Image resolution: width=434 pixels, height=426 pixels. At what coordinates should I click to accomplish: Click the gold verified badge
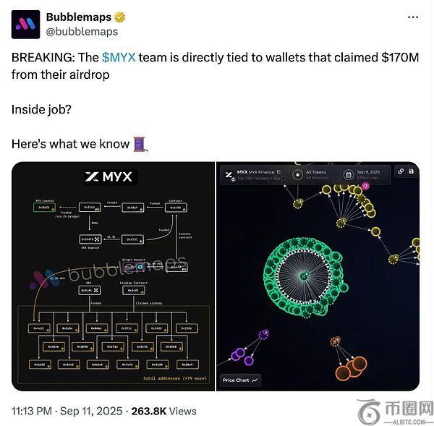pos(119,17)
